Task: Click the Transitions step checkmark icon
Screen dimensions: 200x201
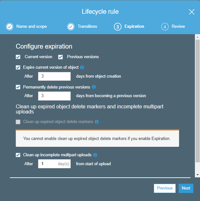Action: point(71,27)
